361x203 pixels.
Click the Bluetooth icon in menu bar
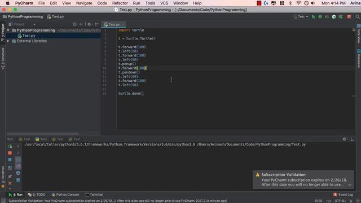point(290,3)
